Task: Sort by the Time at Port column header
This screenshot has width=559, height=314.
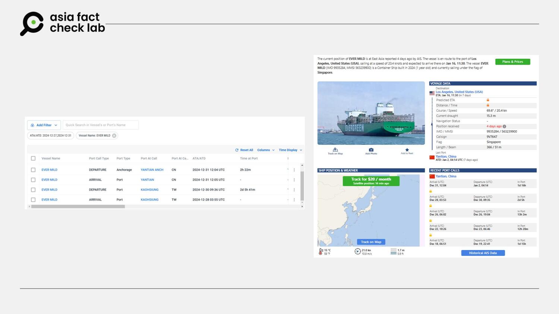Action: (249, 158)
